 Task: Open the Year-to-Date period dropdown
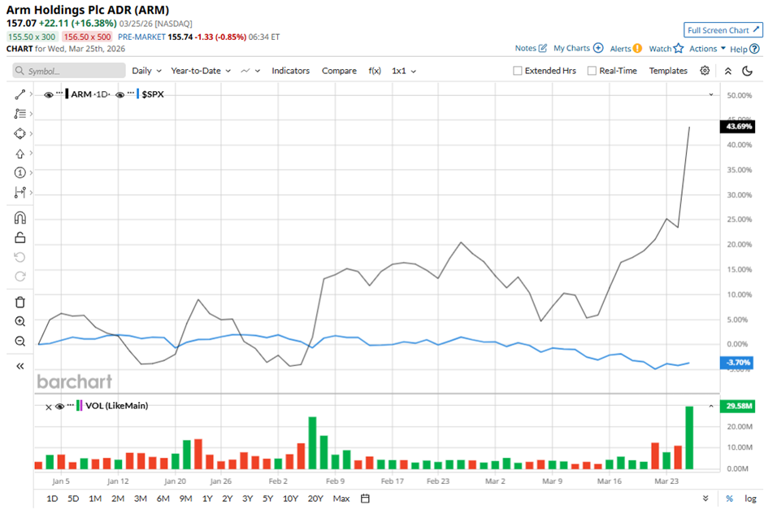click(201, 71)
